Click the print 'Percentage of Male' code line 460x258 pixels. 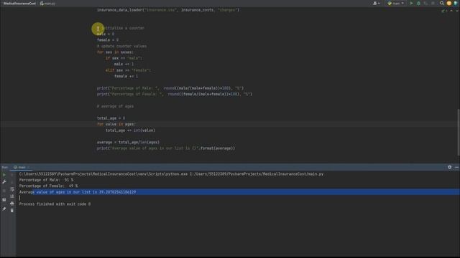[x=170, y=88]
